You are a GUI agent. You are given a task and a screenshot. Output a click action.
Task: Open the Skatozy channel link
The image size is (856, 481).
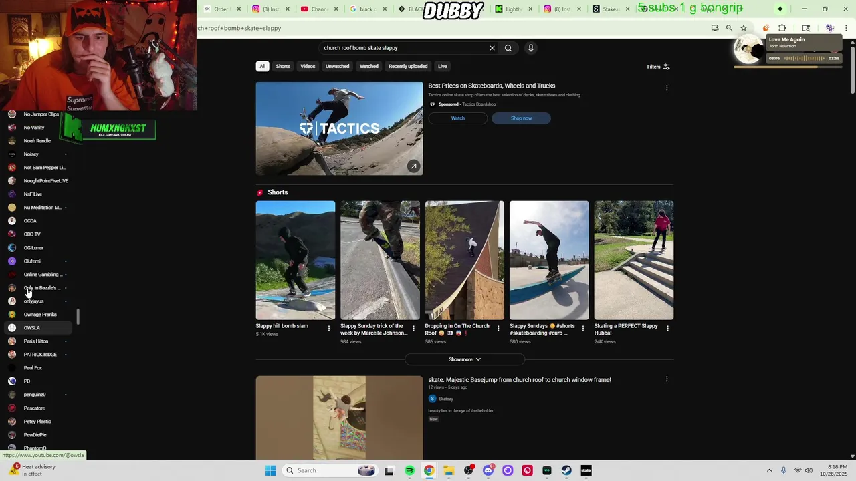point(446,399)
